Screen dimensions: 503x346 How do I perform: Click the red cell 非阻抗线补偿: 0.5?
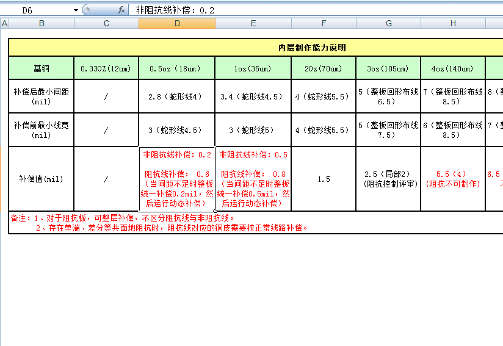point(253,179)
